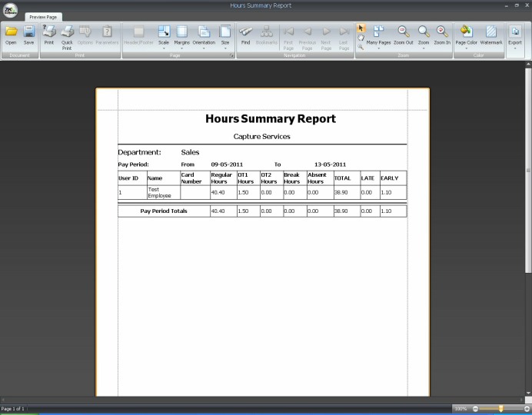Click the 13-05-2011 to date

330,164
